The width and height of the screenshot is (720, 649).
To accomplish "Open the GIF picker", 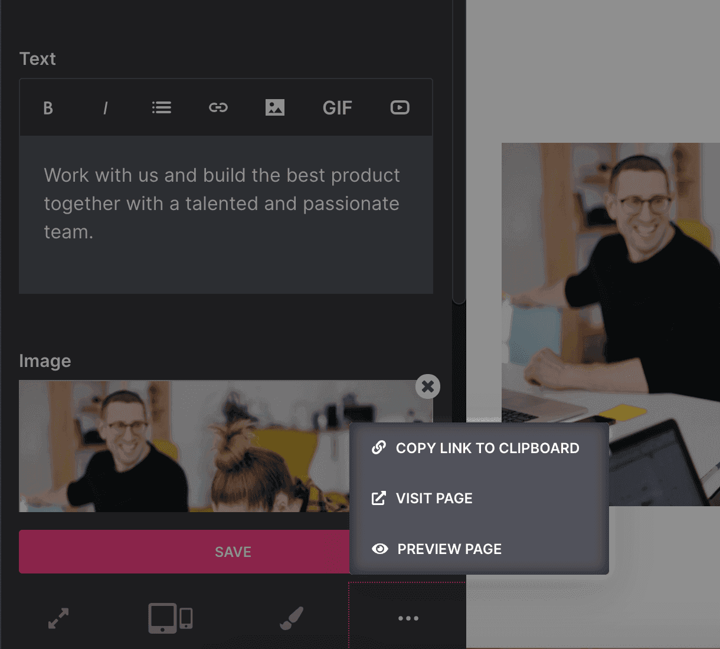I will point(337,108).
